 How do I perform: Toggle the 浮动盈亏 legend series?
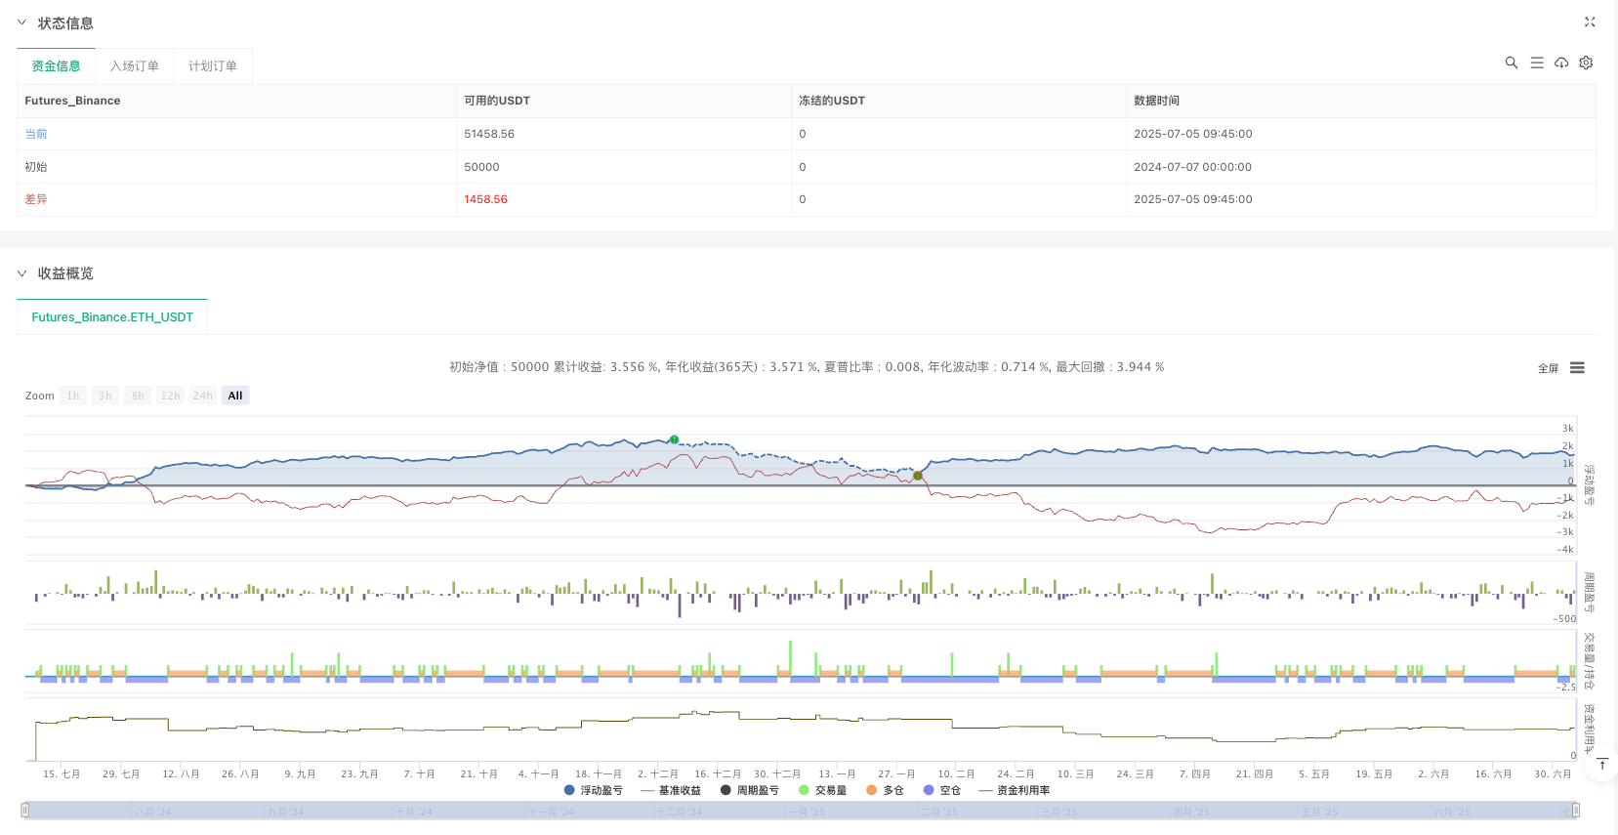(594, 790)
